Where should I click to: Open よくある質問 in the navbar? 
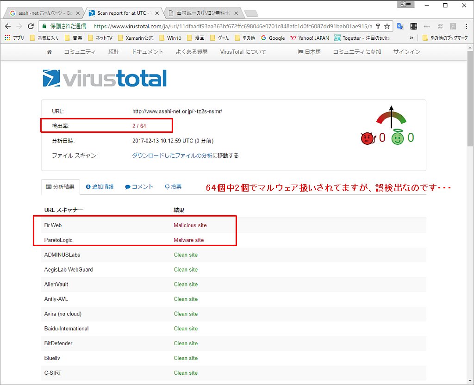(x=192, y=52)
